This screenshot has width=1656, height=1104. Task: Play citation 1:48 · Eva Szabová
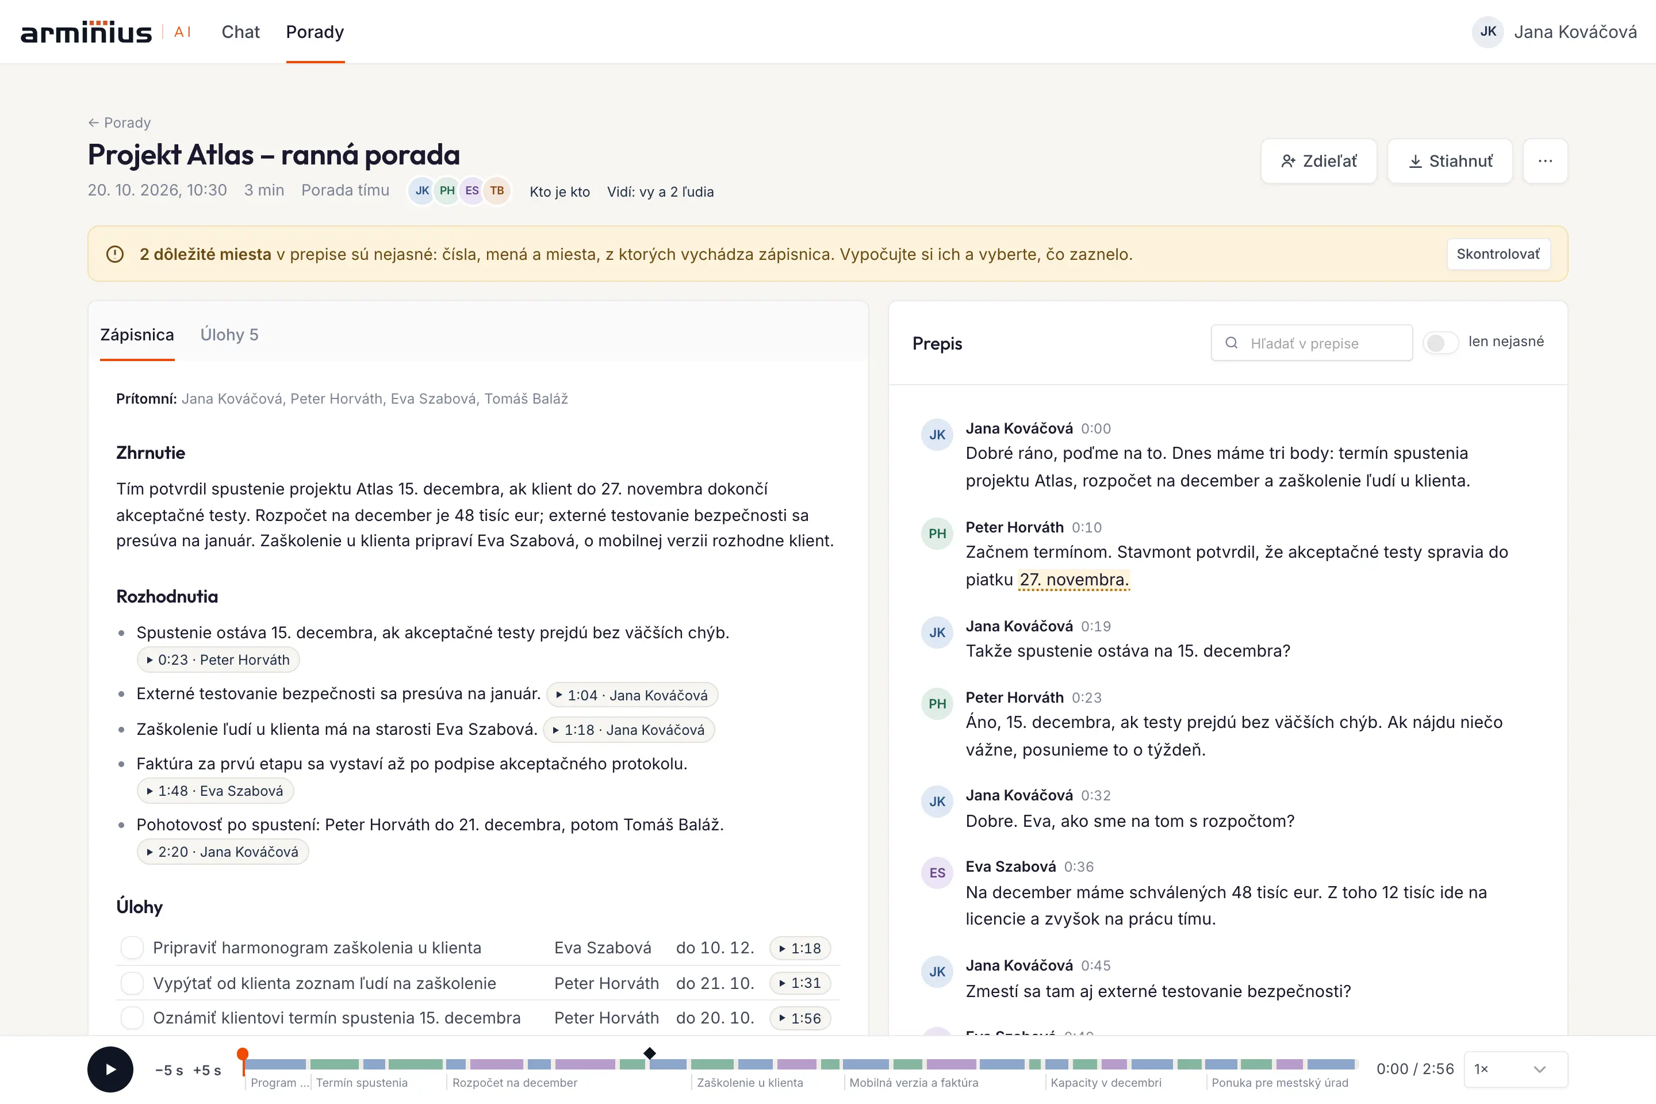pos(214,791)
